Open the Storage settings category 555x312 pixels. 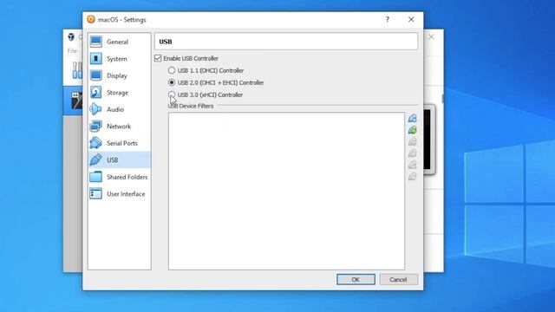119,93
